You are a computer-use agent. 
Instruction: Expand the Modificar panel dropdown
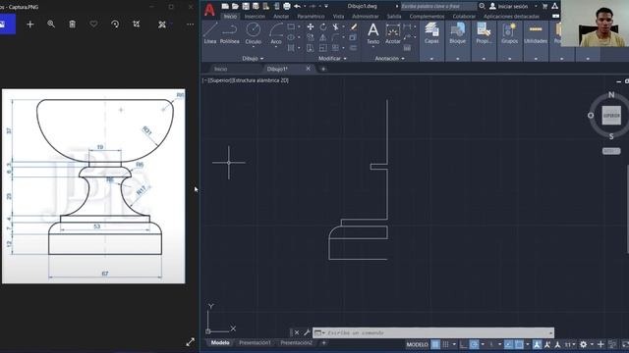click(332, 59)
